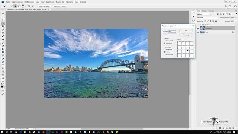
Task: Select the Brush tool
Action: (x=3, y=36)
